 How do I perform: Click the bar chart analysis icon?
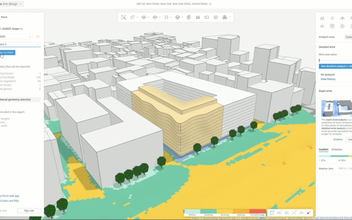[x=322, y=18]
